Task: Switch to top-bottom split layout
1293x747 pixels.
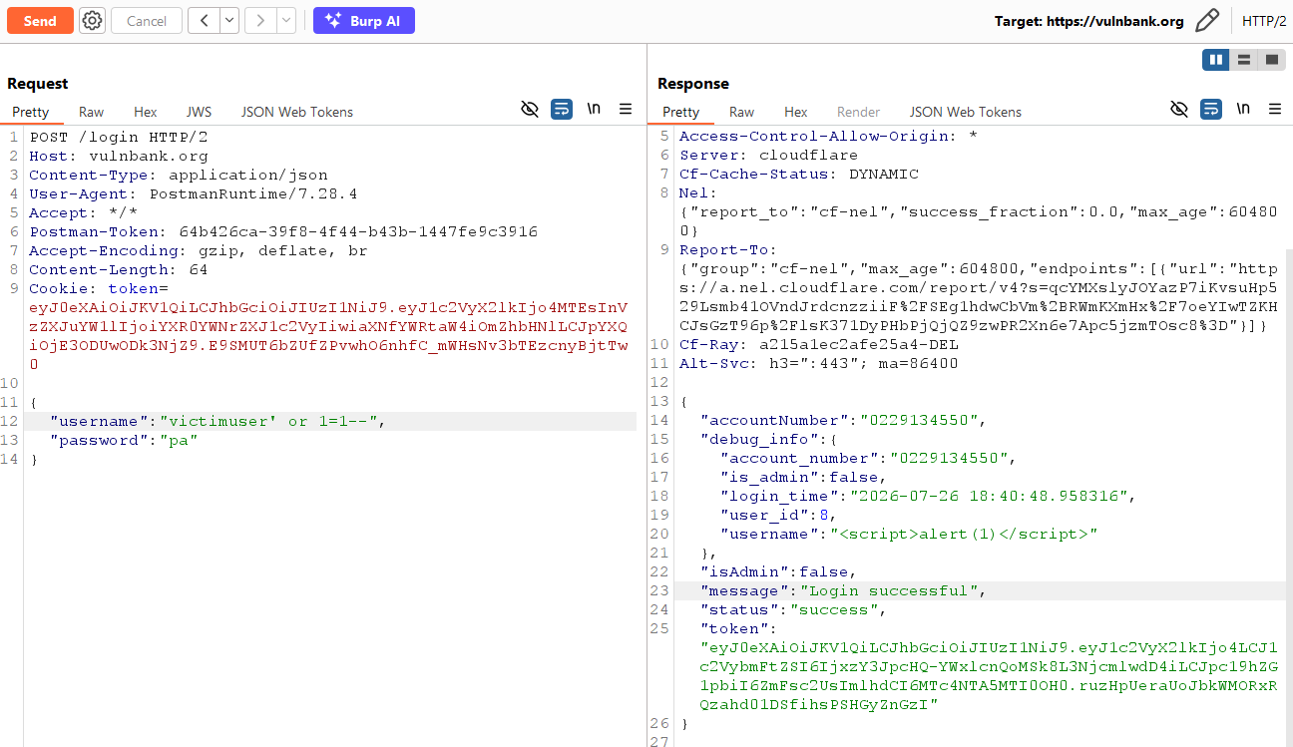Action: pyautogui.click(x=1244, y=60)
